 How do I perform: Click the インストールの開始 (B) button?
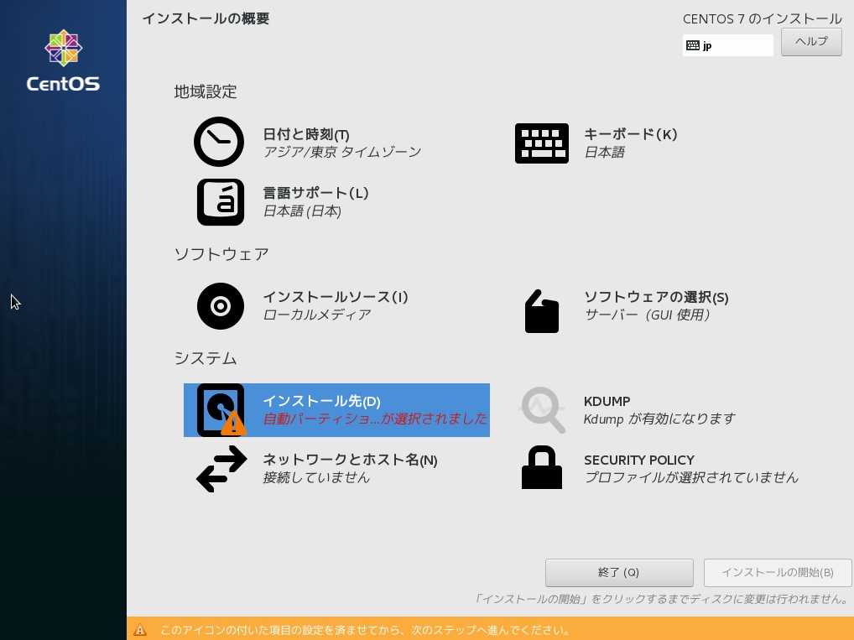pyautogui.click(x=778, y=572)
